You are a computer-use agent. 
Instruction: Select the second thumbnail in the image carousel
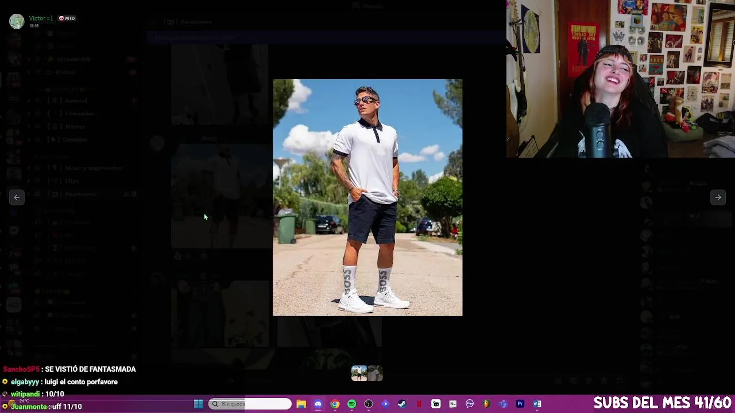[375, 373]
